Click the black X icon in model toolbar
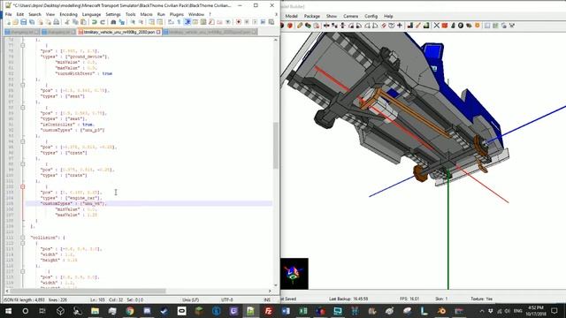 click(436, 26)
